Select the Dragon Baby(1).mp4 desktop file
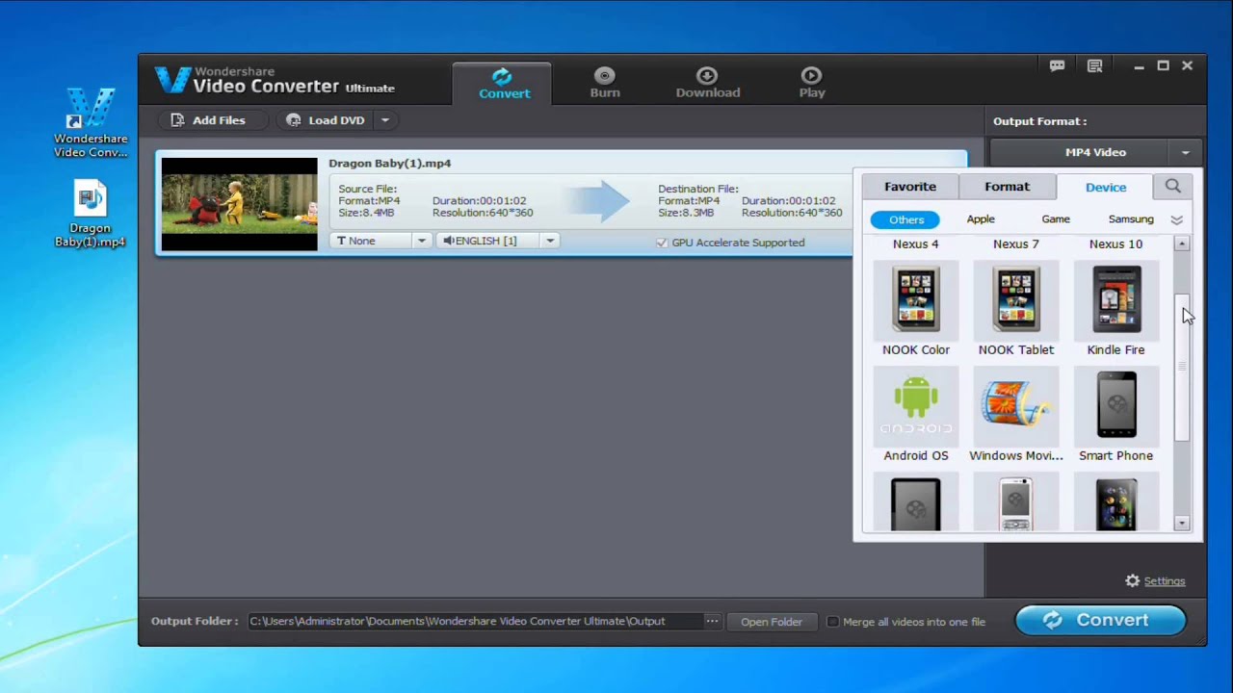 [91, 215]
